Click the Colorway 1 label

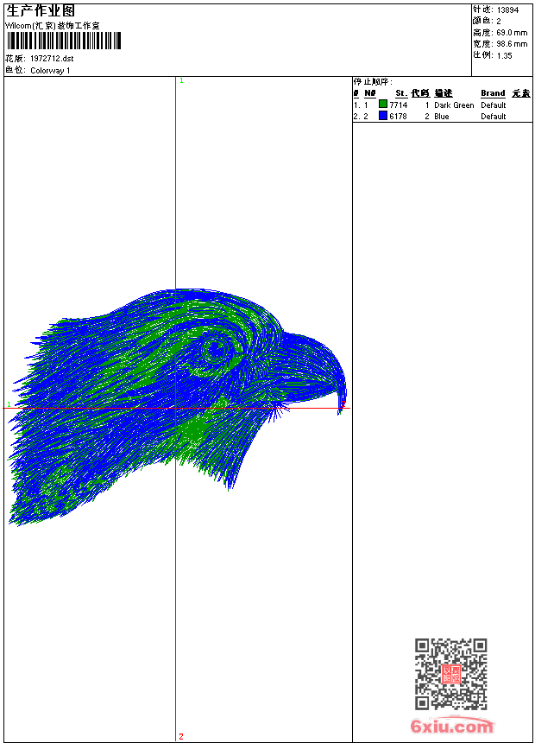point(50,71)
